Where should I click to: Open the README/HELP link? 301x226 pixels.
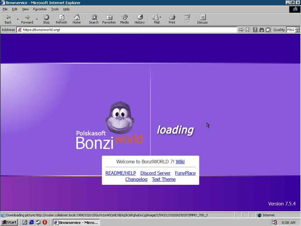(121, 173)
